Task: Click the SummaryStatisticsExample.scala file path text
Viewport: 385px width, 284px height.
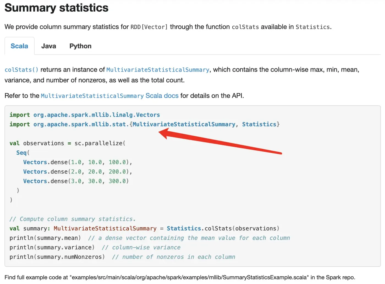Action: click(x=189, y=277)
